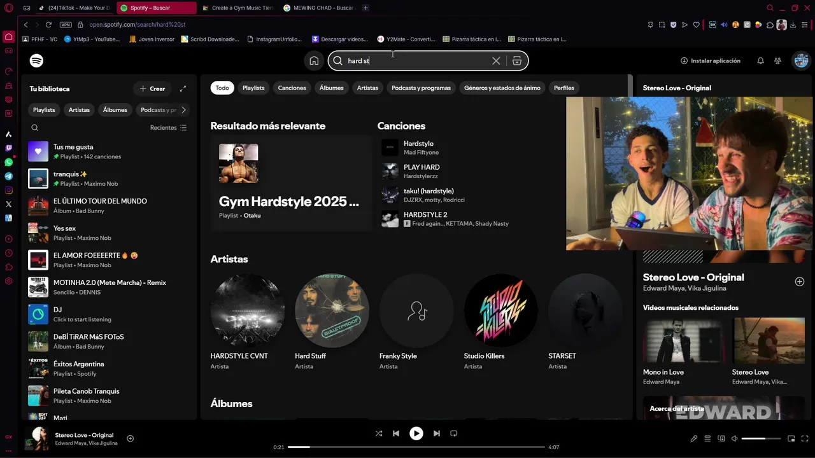815x458 pixels.
Task: Click the Spotify logo
Action: click(37, 61)
